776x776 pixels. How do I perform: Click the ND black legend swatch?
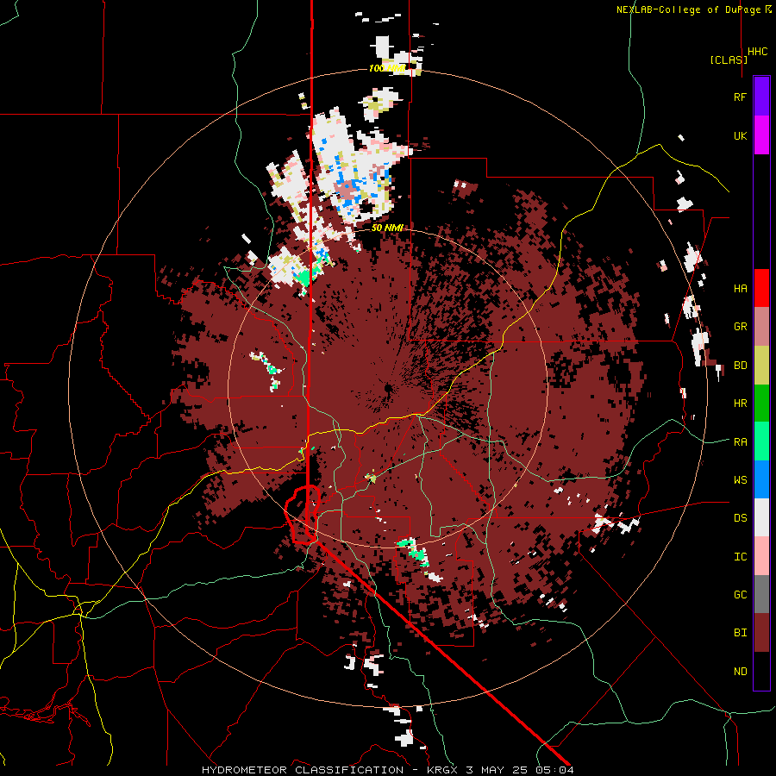click(x=761, y=671)
